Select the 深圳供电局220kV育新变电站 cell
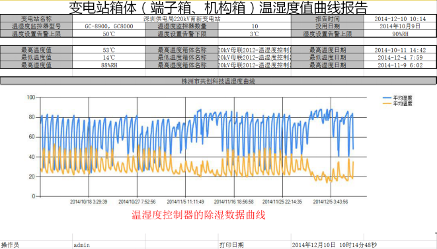This screenshot has width=437, height=249. point(182,18)
